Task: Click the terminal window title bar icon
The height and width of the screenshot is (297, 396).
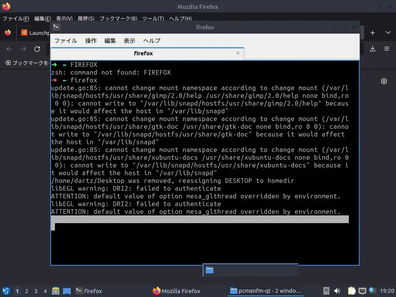Action: click(56, 27)
